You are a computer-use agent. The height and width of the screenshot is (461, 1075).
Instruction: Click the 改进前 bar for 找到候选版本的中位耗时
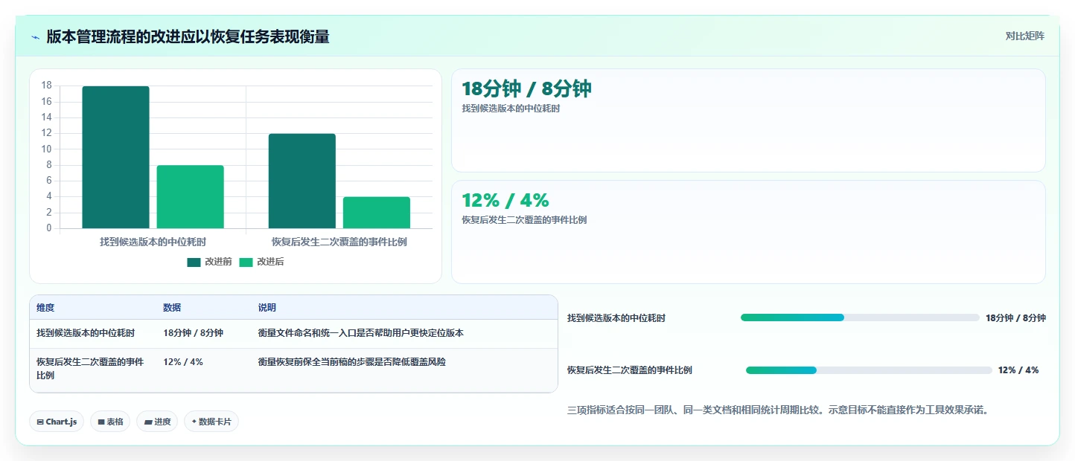(115, 158)
